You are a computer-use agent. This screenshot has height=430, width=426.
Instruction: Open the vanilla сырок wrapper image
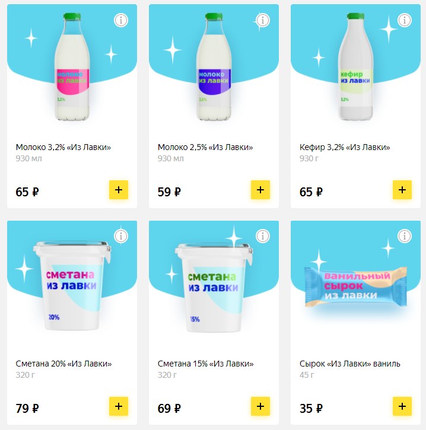(x=356, y=286)
